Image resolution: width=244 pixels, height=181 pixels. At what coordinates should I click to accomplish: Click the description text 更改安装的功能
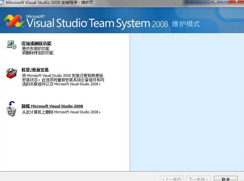pos(36,49)
